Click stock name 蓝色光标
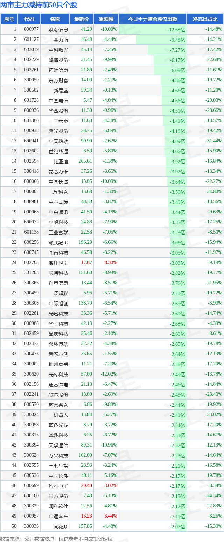 (x=58, y=425)
